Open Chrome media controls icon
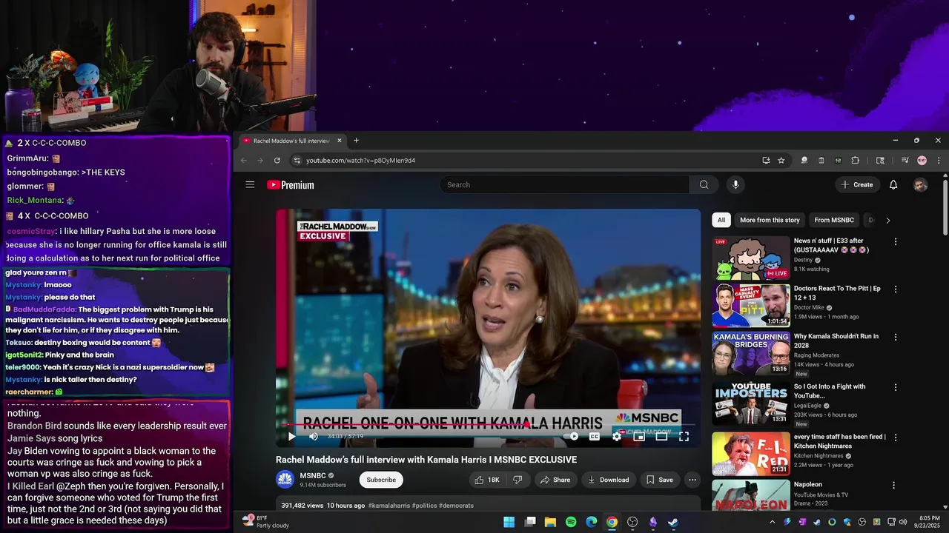949x533 pixels. coord(905,161)
